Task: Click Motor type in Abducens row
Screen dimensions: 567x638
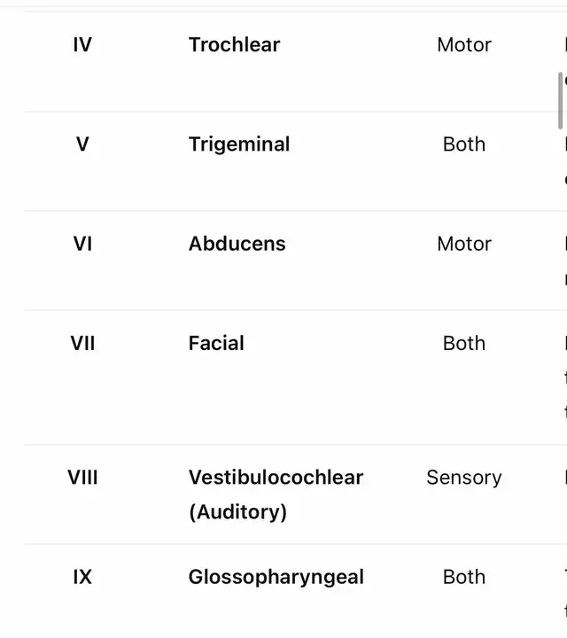Action: coord(464,244)
